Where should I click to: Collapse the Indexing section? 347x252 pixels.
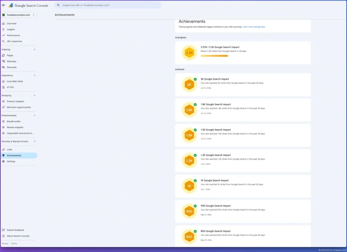tap(35, 49)
